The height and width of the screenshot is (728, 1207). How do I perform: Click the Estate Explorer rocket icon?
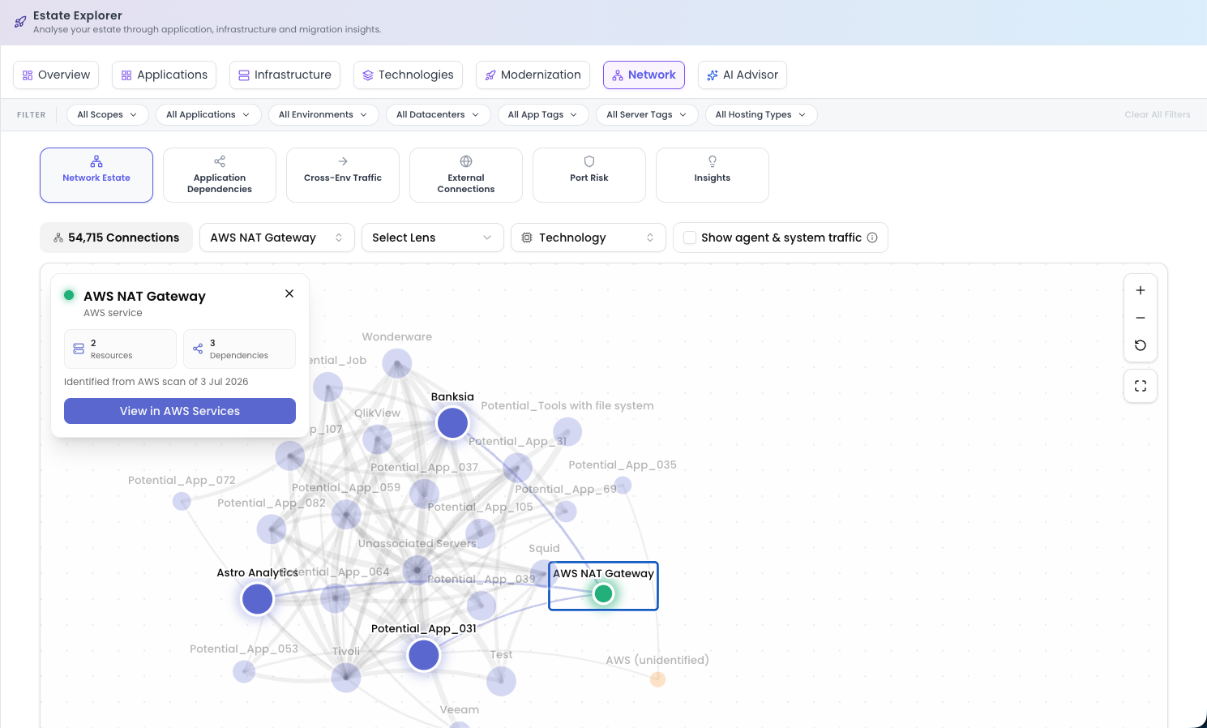(x=20, y=22)
